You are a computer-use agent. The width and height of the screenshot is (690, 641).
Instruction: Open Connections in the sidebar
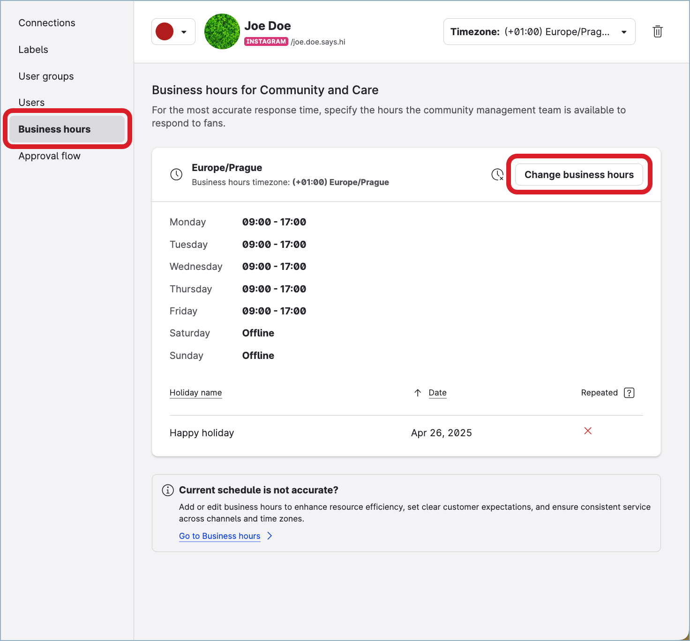47,23
